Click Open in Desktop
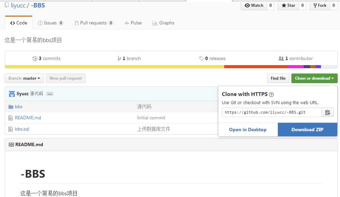Screen dimensions: 340x197 pos(248,130)
